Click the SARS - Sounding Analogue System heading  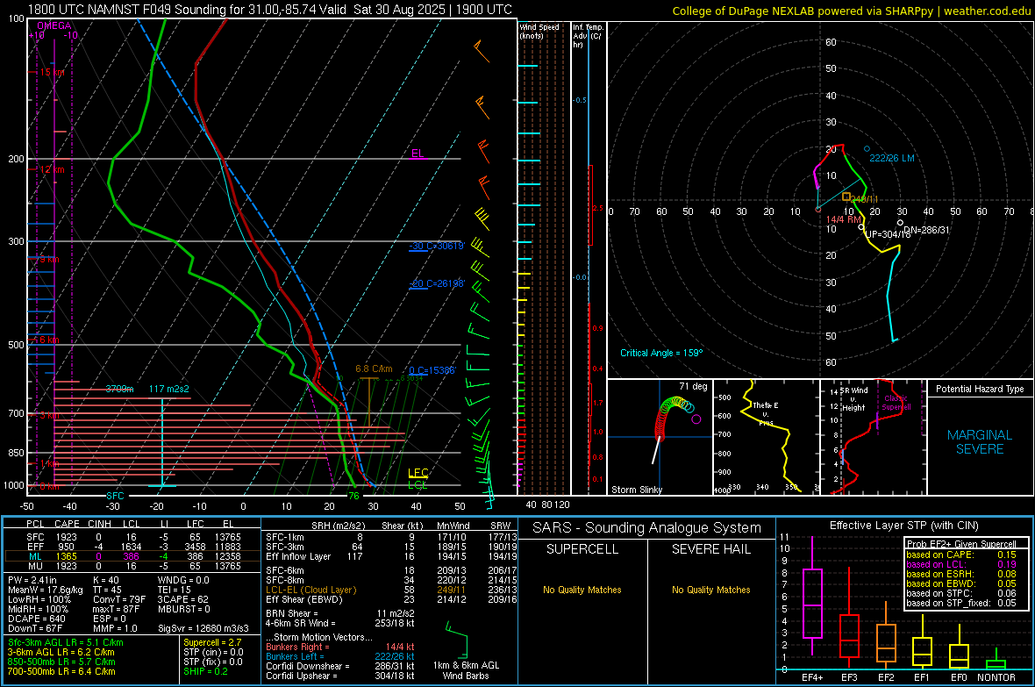(647, 528)
